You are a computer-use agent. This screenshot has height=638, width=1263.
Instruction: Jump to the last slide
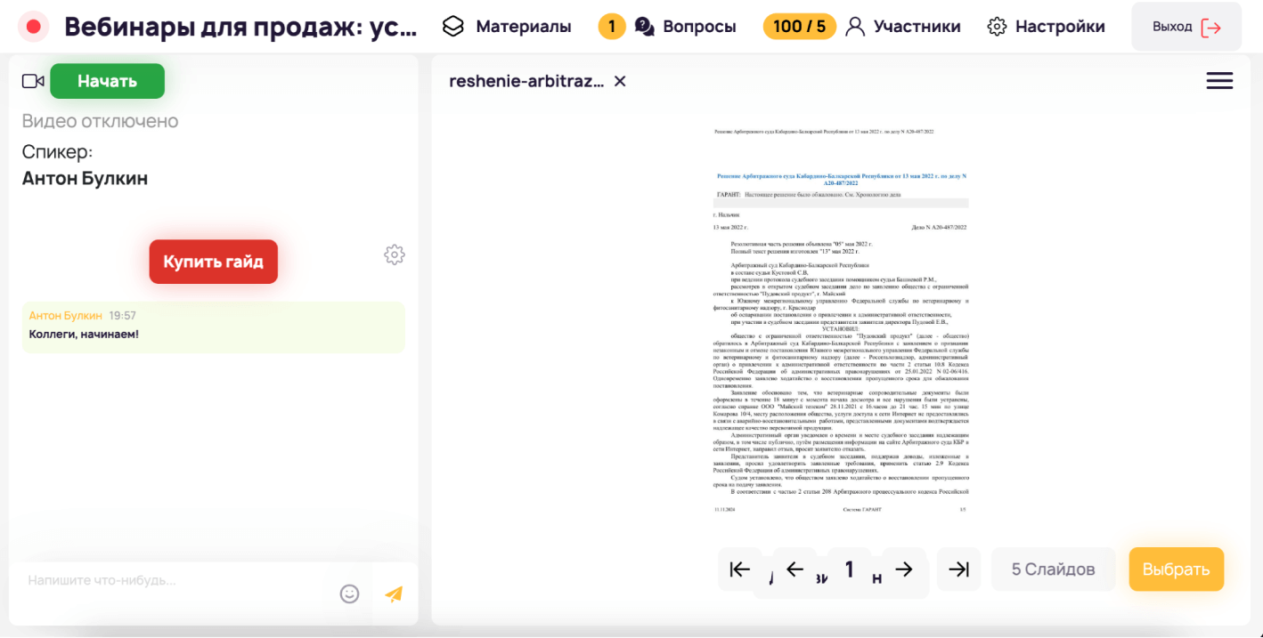click(x=958, y=569)
